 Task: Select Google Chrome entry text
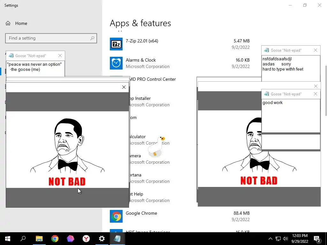(x=141, y=213)
